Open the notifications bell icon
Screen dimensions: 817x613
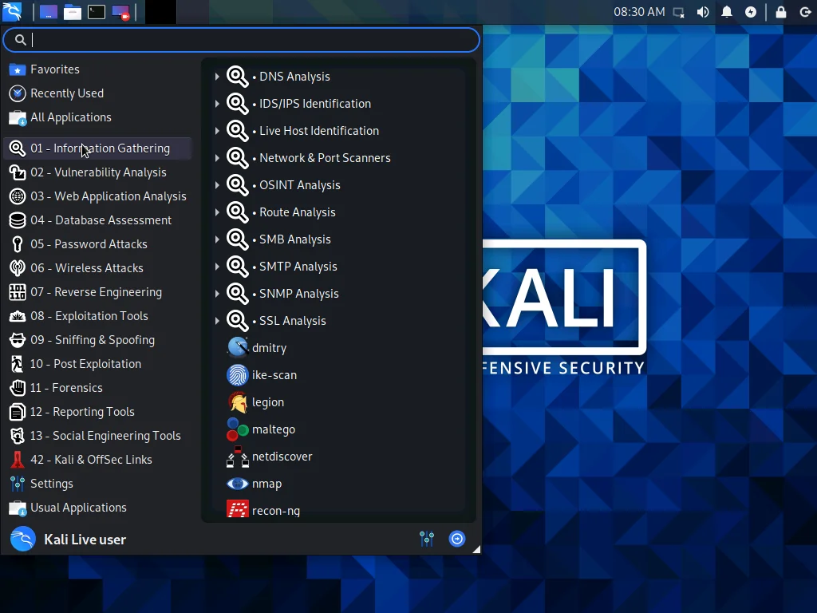click(727, 12)
